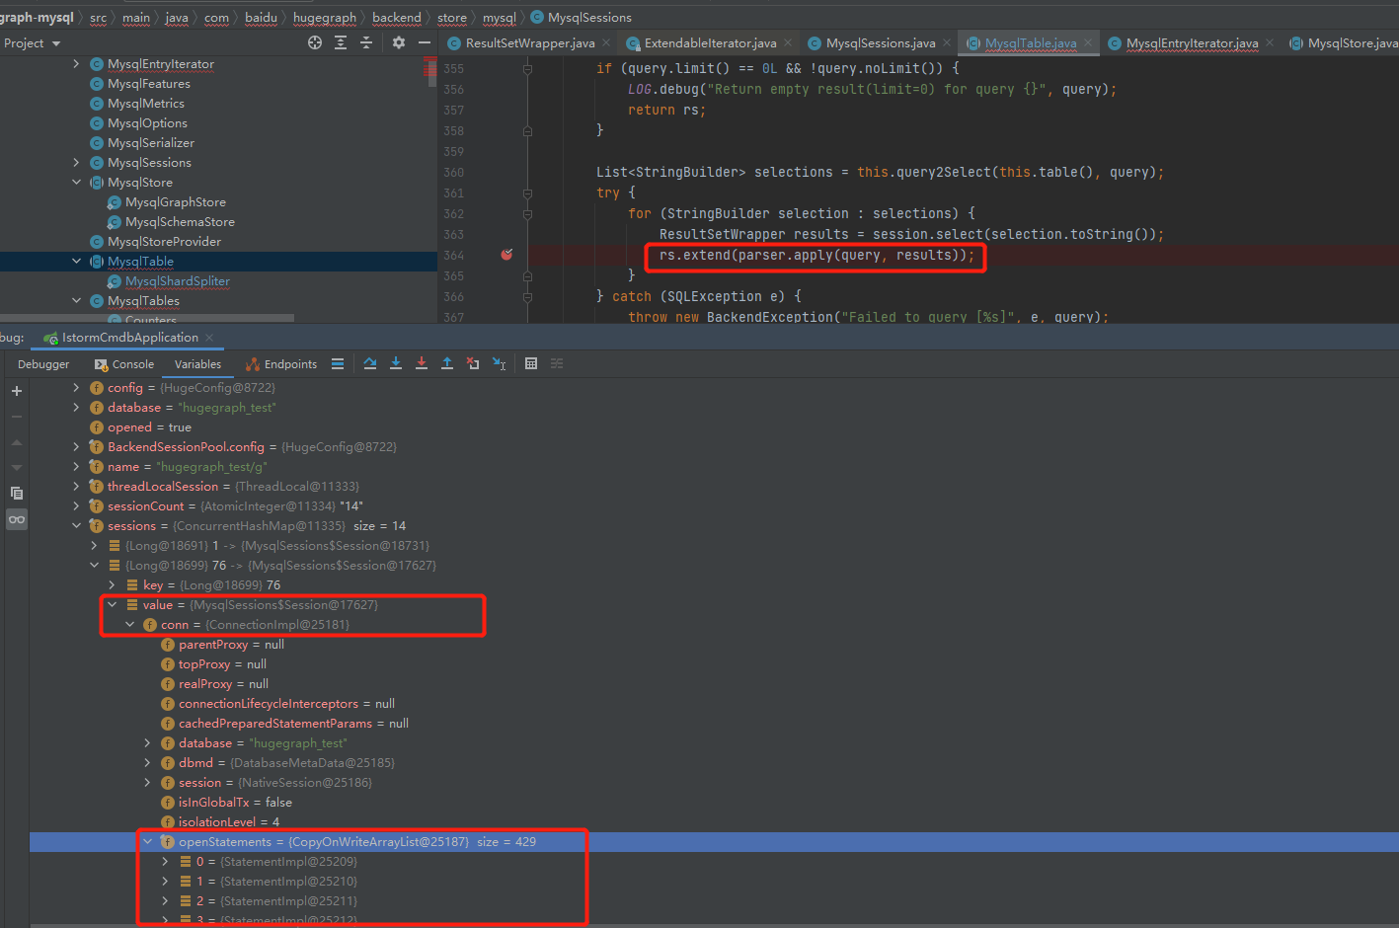The image size is (1399, 928).
Task: Open the Debugger tab
Action: point(43,364)
